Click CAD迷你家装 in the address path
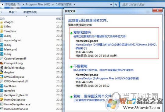Viewport: 165px width, 112px height. [63, 4]
